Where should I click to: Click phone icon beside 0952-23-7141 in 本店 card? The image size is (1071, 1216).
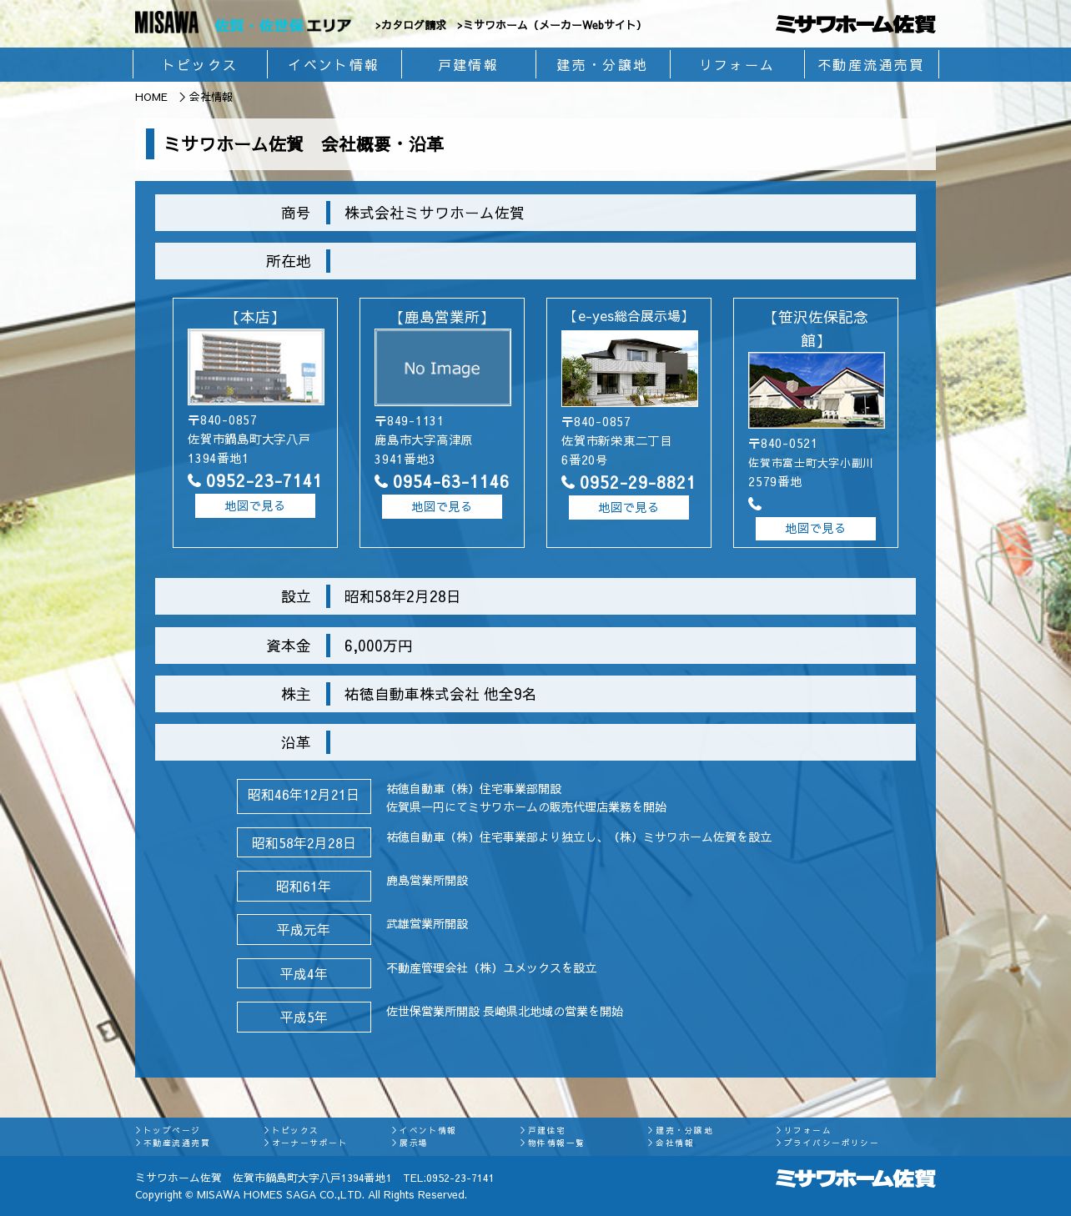[x=194, y=480]
